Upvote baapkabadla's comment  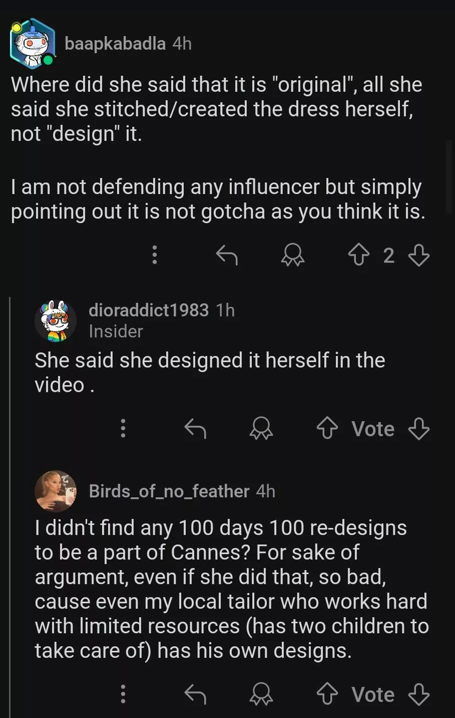(x=358, y=255)
